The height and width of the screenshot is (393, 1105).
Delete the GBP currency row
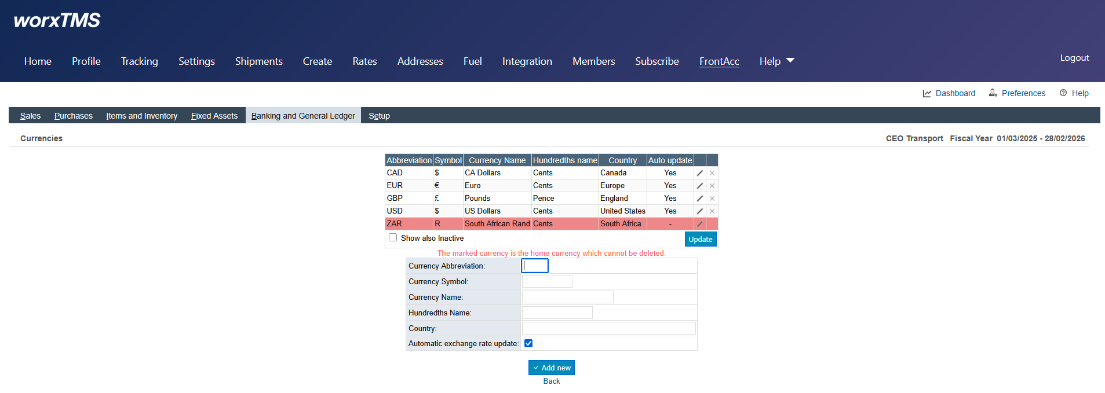tap(712, 199)
